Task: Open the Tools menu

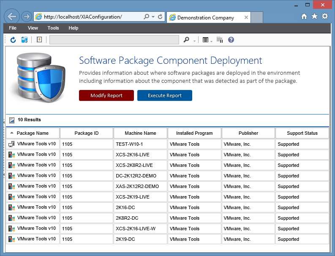Action: pos(53,28)
